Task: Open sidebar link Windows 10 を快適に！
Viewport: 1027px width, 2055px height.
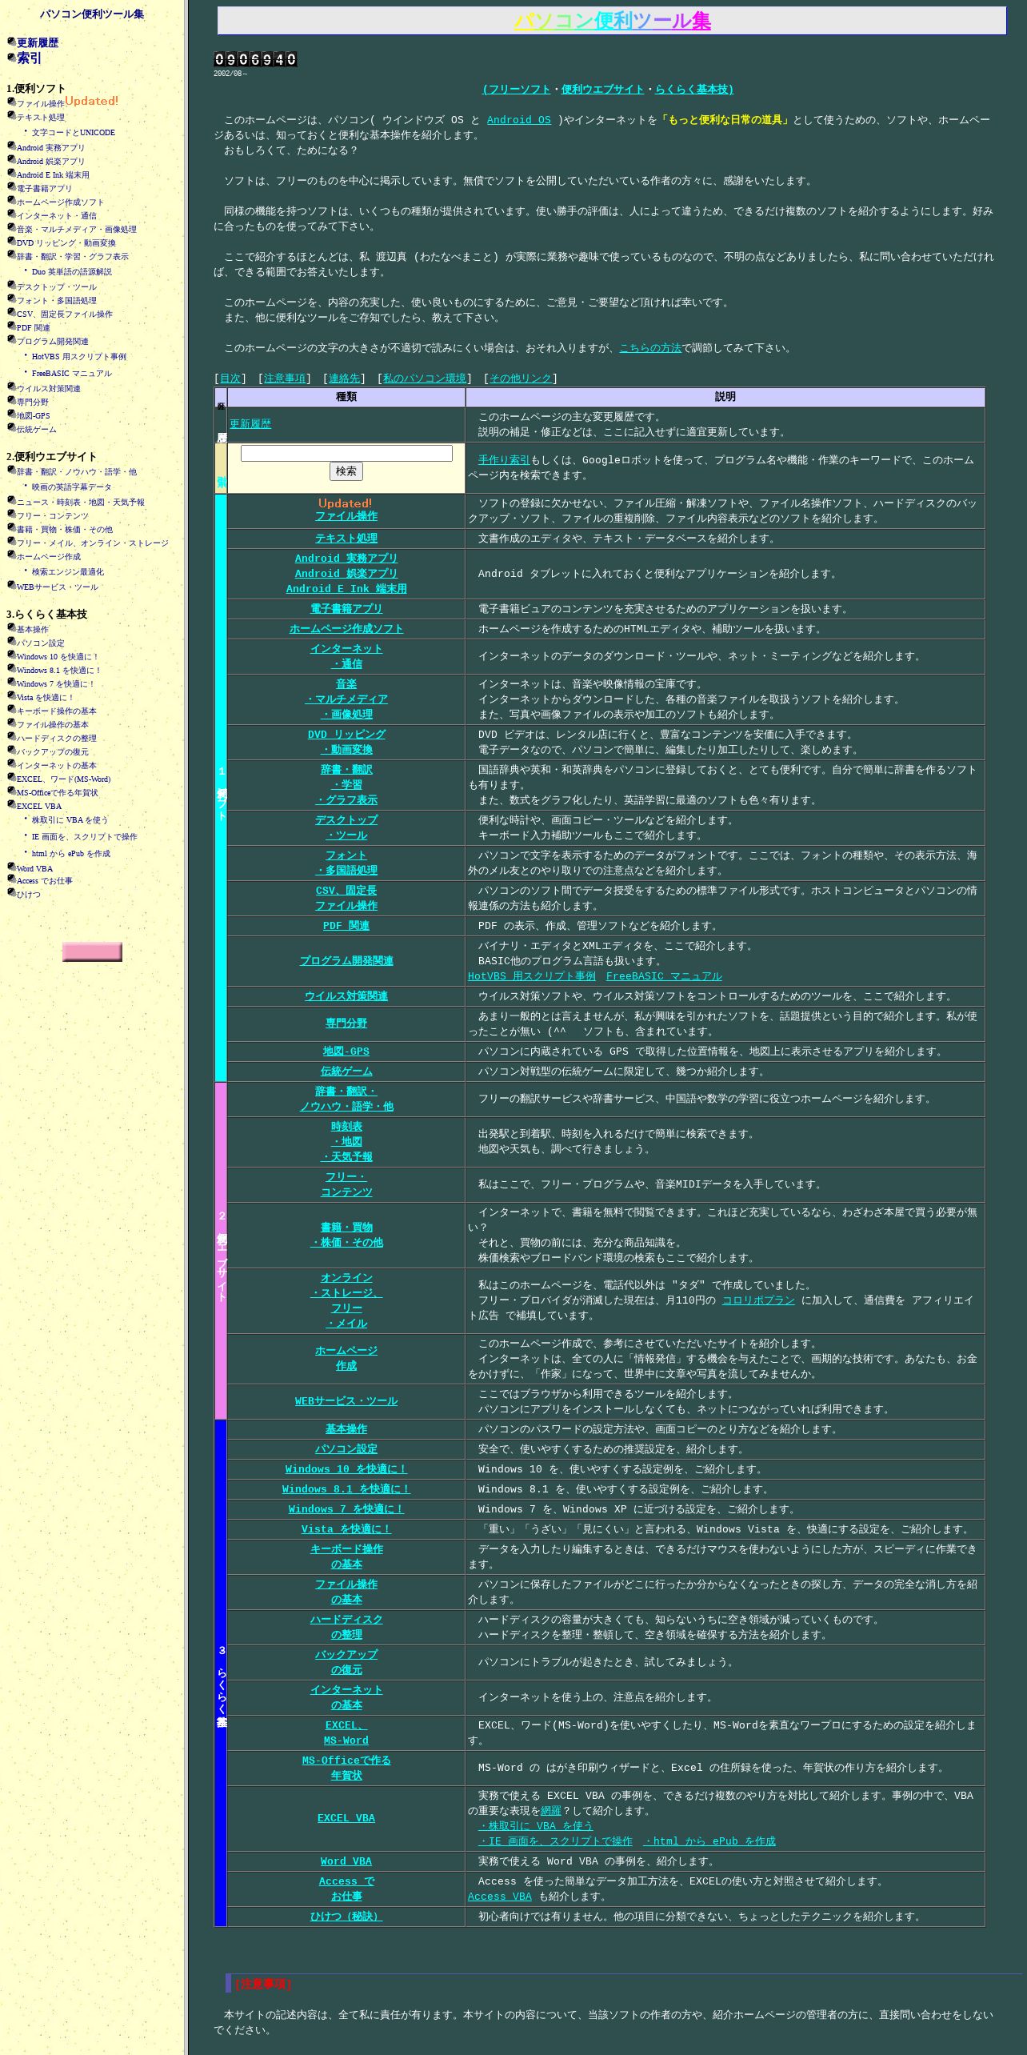Action: click(x=58, y=657)
